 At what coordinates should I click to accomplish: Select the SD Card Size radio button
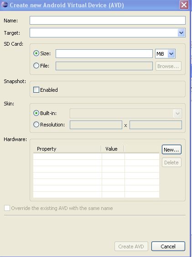pos(36,53)
